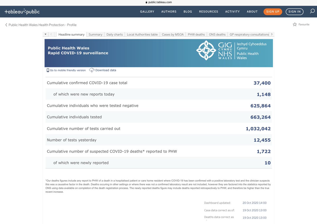The height and width of the screenshot is (224, 317).
Task: Click Go to mobile friendly version
Action: tap(68, 70)
